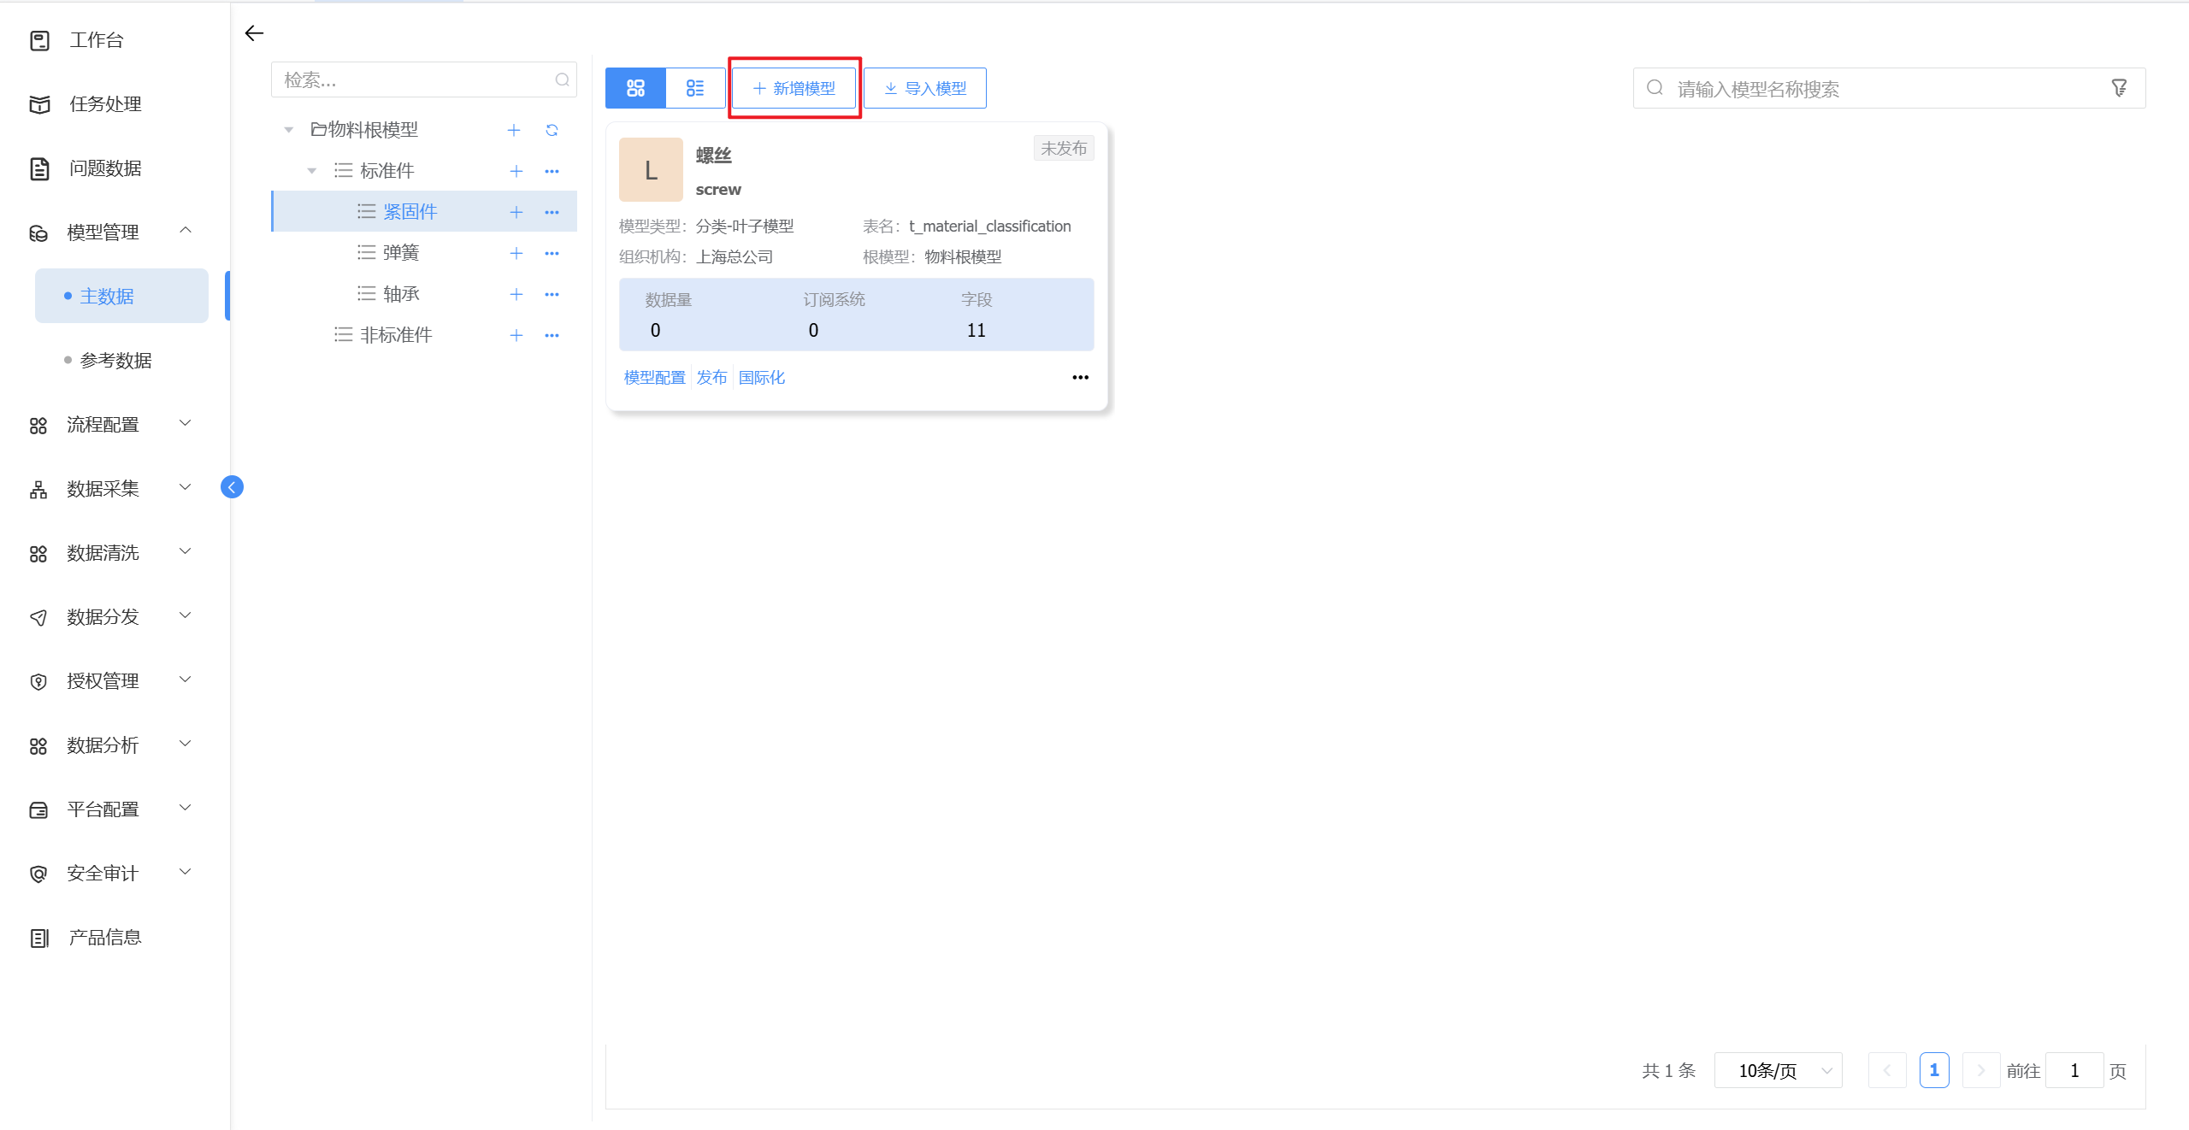Click filter icon in model search box
The height and width of the screenshot is (1130, 2189).
pos(2119,88)
